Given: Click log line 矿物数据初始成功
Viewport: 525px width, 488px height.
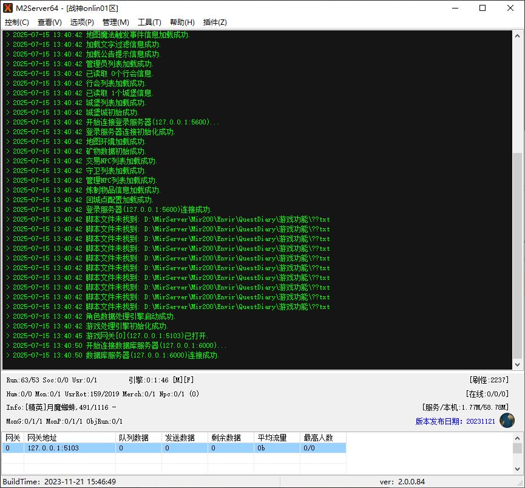Looking at the screenshot, I should [x=76, y=151].
